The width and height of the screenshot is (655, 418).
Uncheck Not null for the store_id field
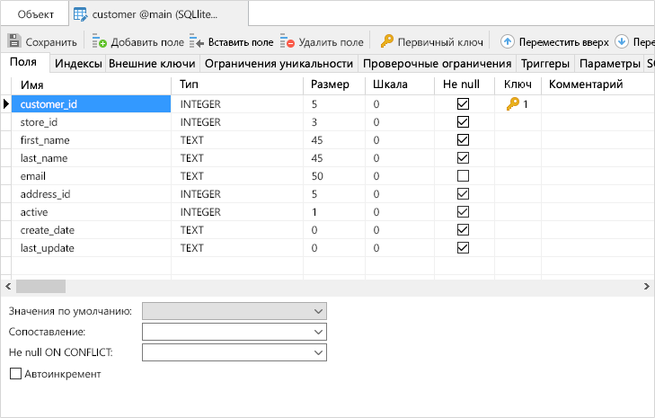[464, 122]
